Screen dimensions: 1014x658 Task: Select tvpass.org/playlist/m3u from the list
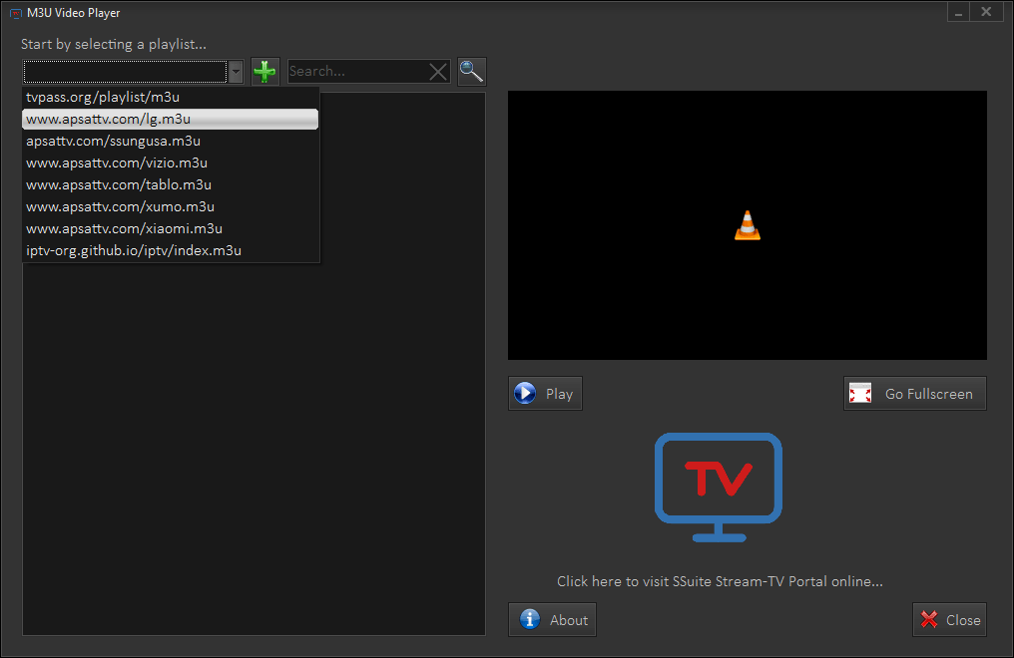click(103, 97)
